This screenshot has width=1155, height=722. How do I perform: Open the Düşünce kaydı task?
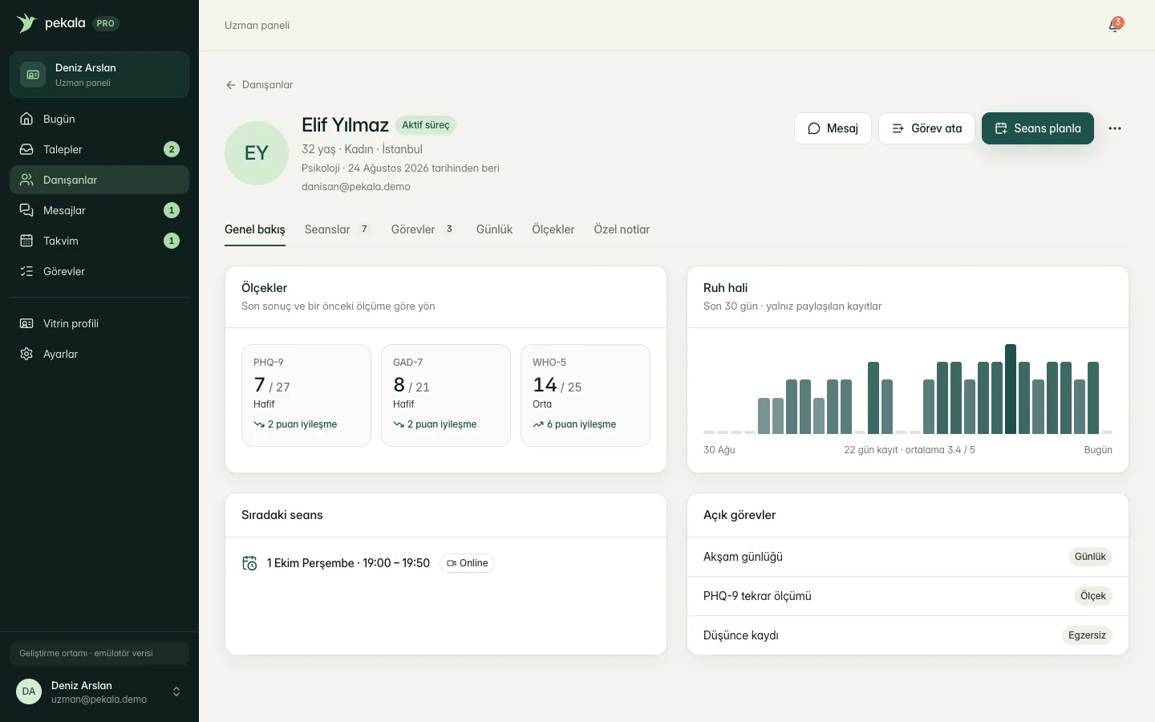908,635
